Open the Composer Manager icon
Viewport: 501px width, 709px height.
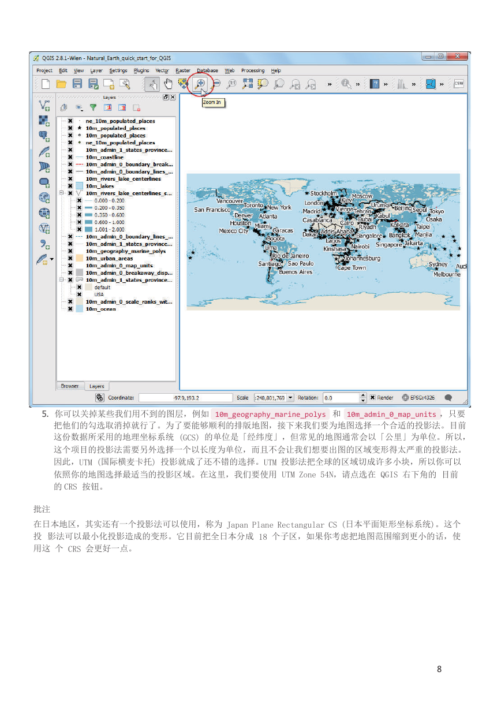pos(124,84)
